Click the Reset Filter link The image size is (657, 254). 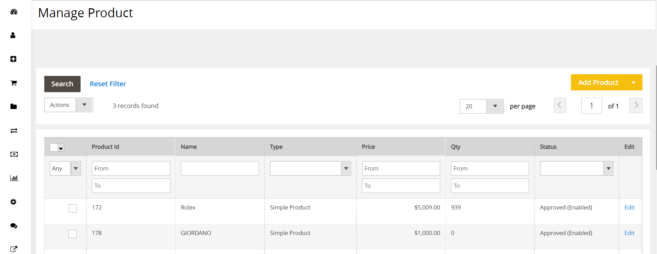coord(108,84)
